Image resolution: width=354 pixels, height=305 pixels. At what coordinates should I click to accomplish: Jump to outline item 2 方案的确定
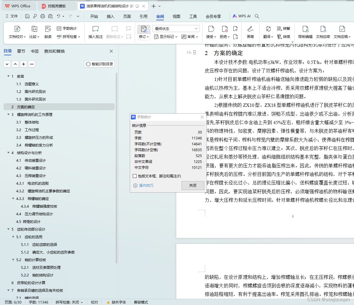pyautogui.click(x=59, y=107)
